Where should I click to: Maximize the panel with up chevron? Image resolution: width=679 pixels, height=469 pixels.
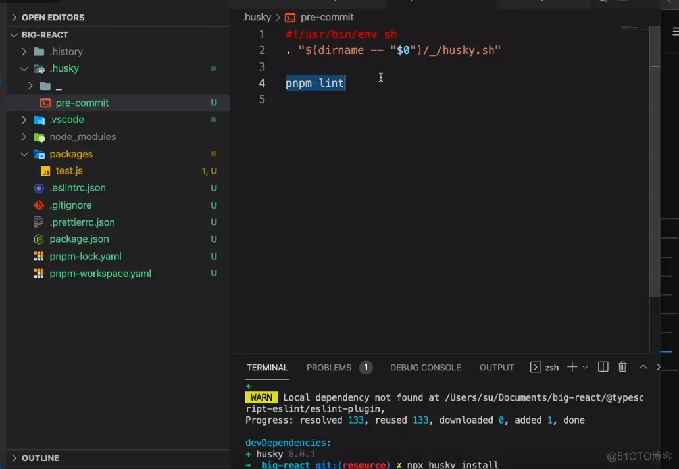[643, 367]
